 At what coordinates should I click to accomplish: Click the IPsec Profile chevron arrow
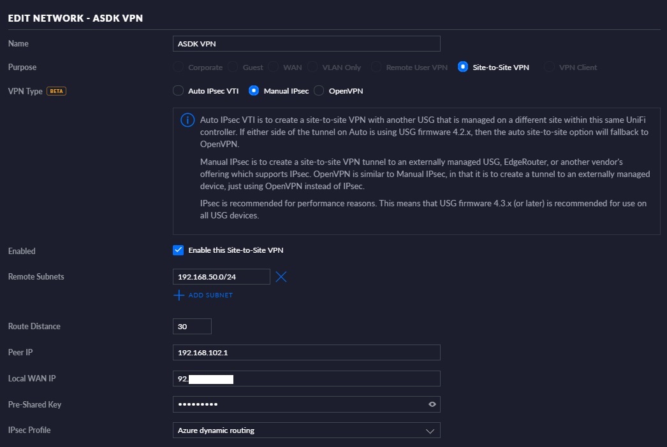pyautogui.click(x=430, y=431)
